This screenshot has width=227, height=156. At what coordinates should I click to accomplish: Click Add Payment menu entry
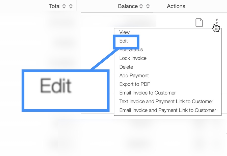click(x=134, y=75)
